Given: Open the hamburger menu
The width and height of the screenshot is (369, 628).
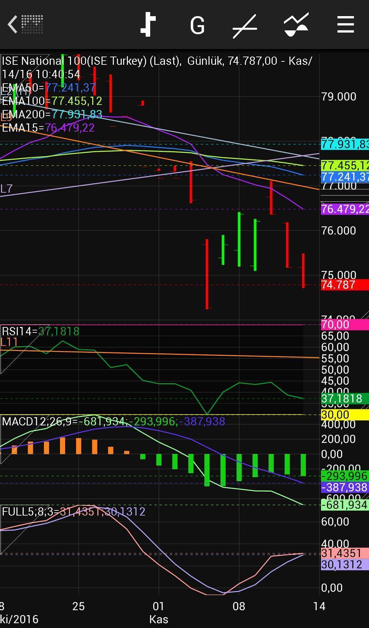Looking at the screenshot, I should [x=345, y=25].
